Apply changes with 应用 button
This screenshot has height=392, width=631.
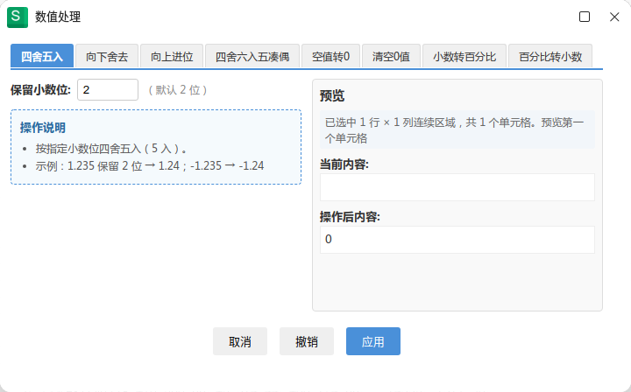pos(373,341)
